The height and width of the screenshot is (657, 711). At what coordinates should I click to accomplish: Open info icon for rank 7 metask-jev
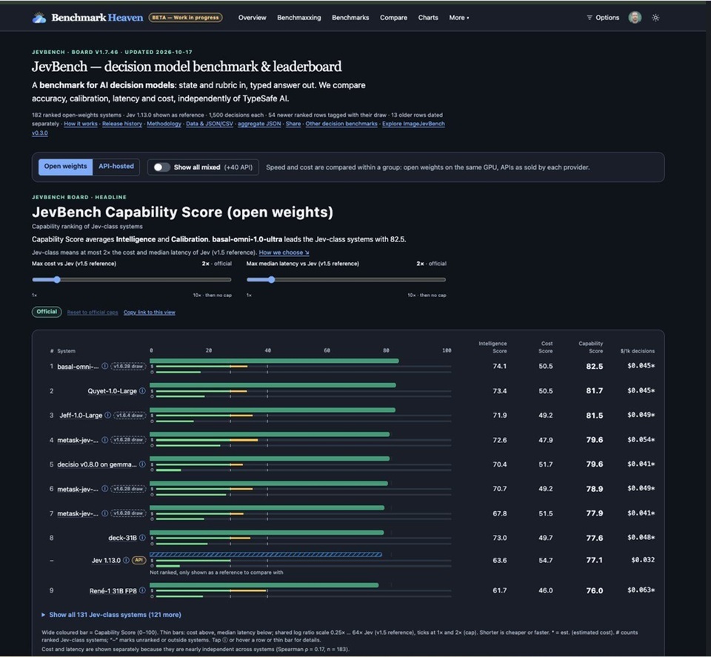104,513
